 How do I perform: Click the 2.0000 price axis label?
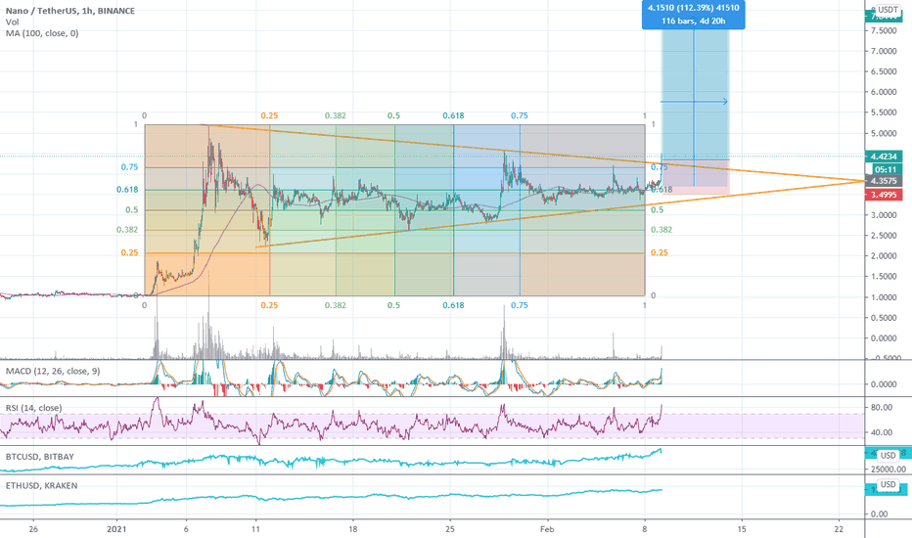tap(884, 256)
